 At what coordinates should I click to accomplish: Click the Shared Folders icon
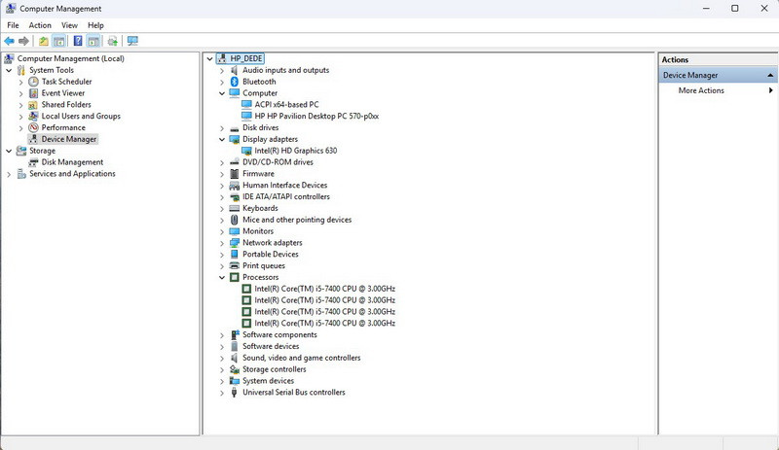click(x=33, y=105)
